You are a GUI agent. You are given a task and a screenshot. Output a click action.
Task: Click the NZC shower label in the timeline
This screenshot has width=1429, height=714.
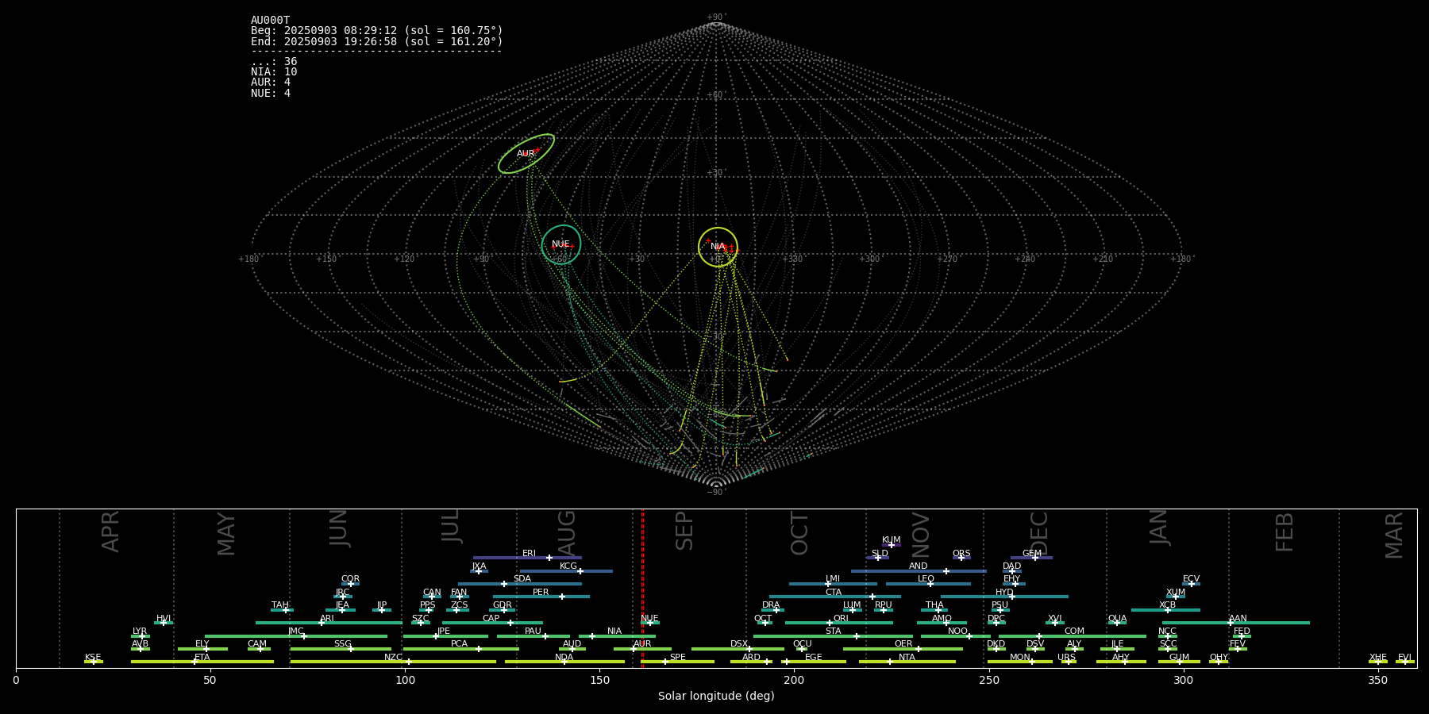tap(393, 658)
